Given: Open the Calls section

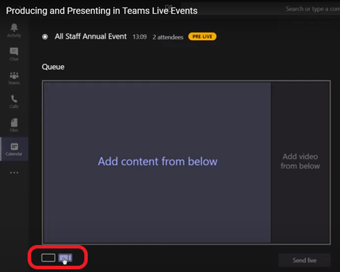Looking at the screenshot, I should 14,102.
